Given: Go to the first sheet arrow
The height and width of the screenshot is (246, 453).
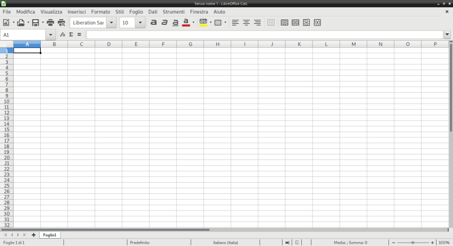Looking at the screenshot, I should tap(5, 235).
